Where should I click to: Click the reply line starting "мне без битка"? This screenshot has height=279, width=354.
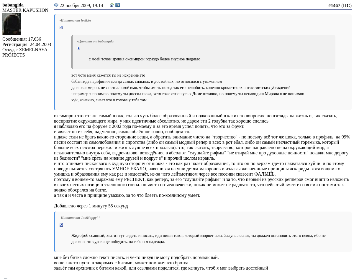click(136, 257)
